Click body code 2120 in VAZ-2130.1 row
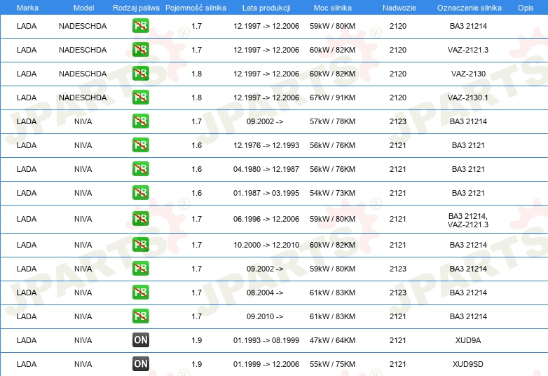This screenshot has width=548, height=376. coord(398,98)
